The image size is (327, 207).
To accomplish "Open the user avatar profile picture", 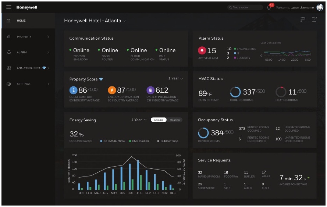I will point(320,7).
